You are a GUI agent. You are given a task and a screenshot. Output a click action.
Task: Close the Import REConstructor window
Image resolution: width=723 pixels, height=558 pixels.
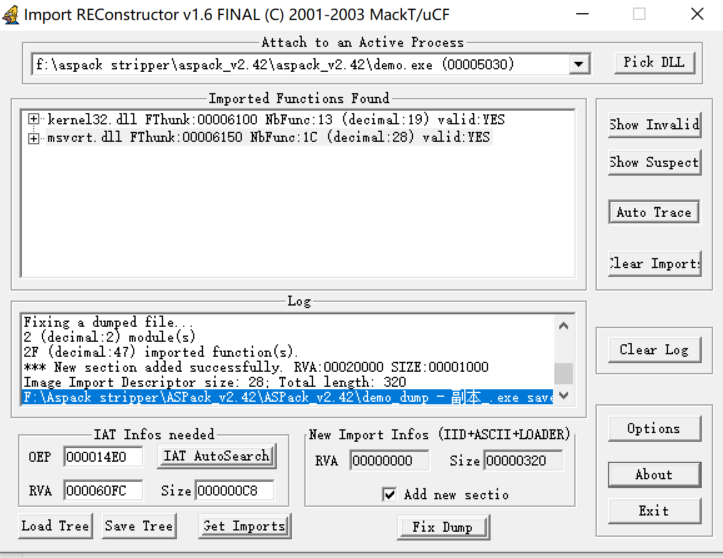(x=697, y=14)
